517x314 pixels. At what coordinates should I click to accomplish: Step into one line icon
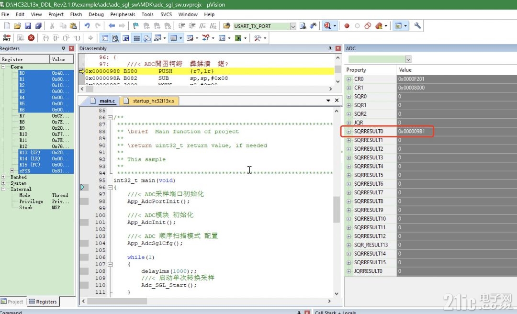(46, 38)
